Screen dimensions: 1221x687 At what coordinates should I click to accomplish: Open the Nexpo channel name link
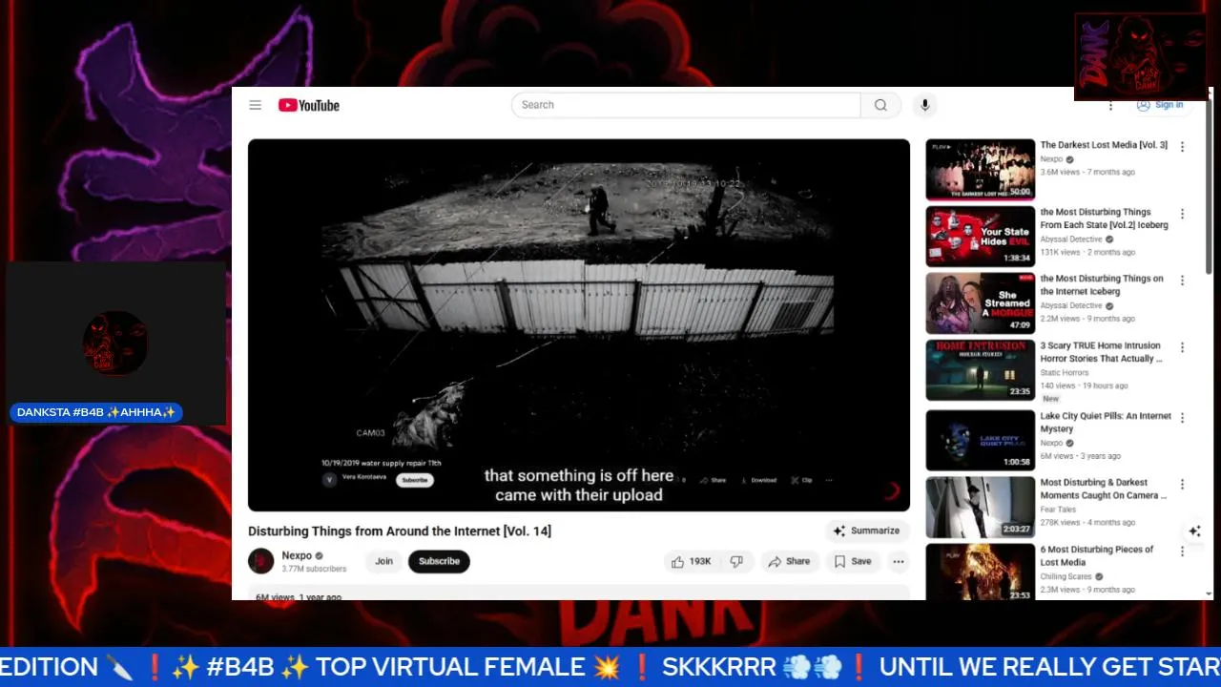click(x=297, y=555)
